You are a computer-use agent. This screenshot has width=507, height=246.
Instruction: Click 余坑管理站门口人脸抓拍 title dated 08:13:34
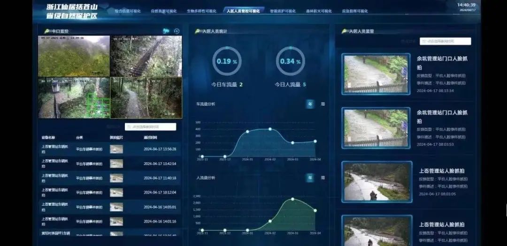tap(442, 63)
